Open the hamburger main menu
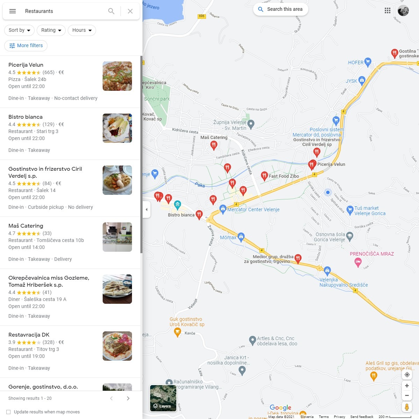Screen dimensions: 419x419 click(x=13, y=11)
